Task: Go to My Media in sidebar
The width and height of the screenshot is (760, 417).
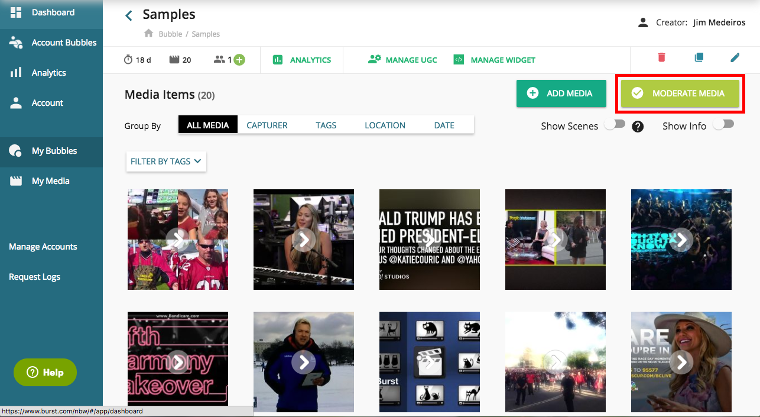Action: click(50, 181)
